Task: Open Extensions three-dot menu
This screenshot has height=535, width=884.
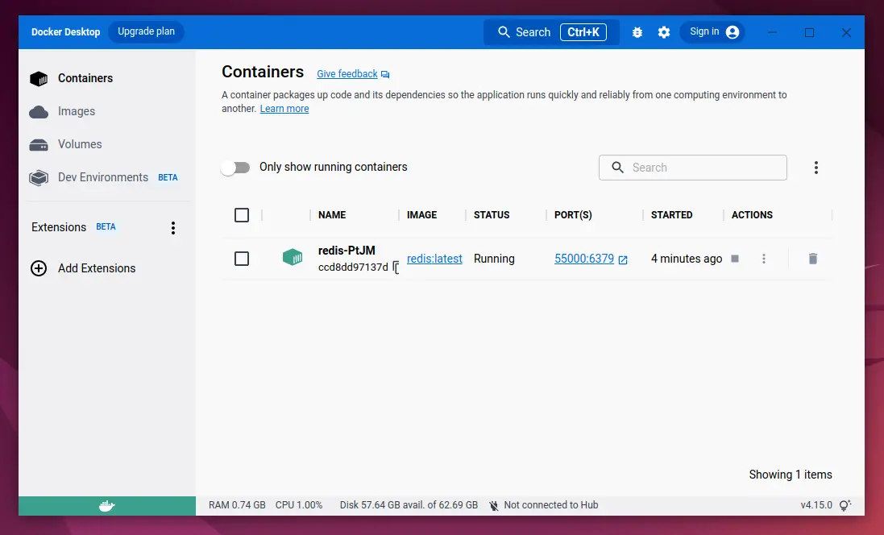Action: pyautogui.click(x=173, y=228)
